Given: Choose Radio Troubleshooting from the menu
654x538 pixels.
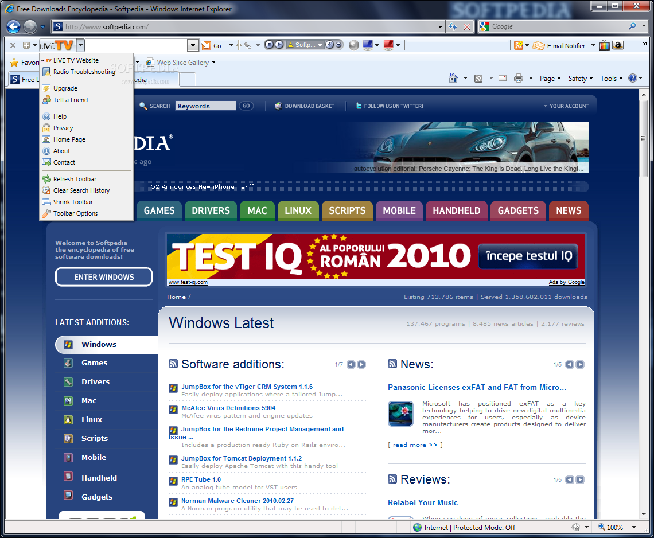Looking at the screenshot, I should pos(86,72).
